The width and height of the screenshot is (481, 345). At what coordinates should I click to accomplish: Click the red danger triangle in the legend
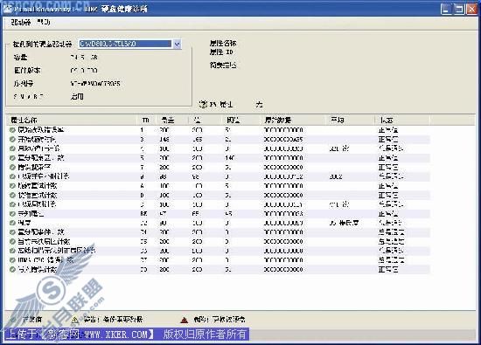184,320
